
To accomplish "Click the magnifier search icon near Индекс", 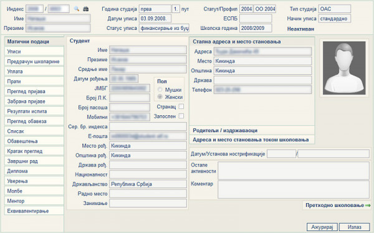I will (x=76, y=9).
